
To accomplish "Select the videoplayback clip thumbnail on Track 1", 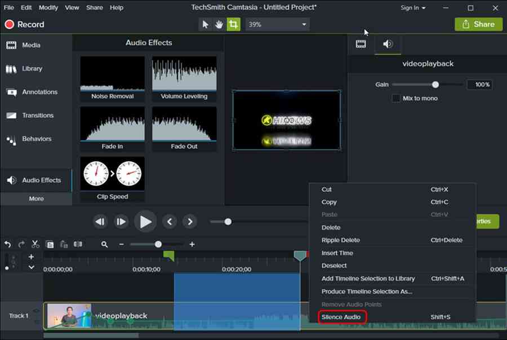I will (69, 316).
